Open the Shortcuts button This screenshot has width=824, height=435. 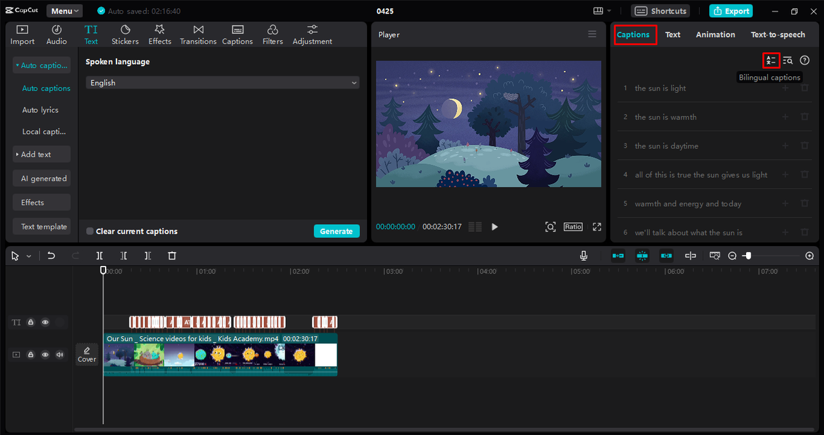point(660,11)
